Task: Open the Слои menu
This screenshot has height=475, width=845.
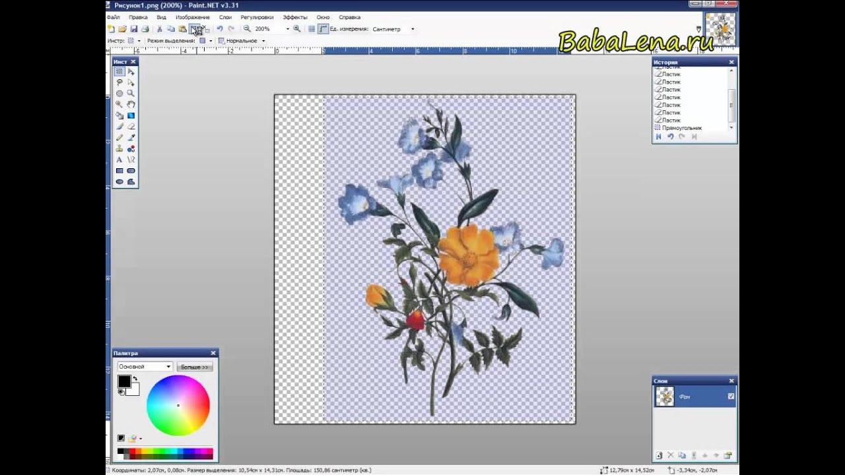Action: pos(225,17)
